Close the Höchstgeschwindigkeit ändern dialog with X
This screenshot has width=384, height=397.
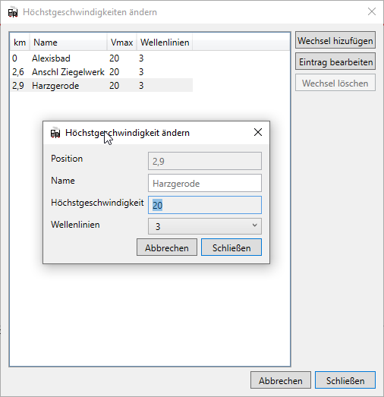(x=258, y=132)
